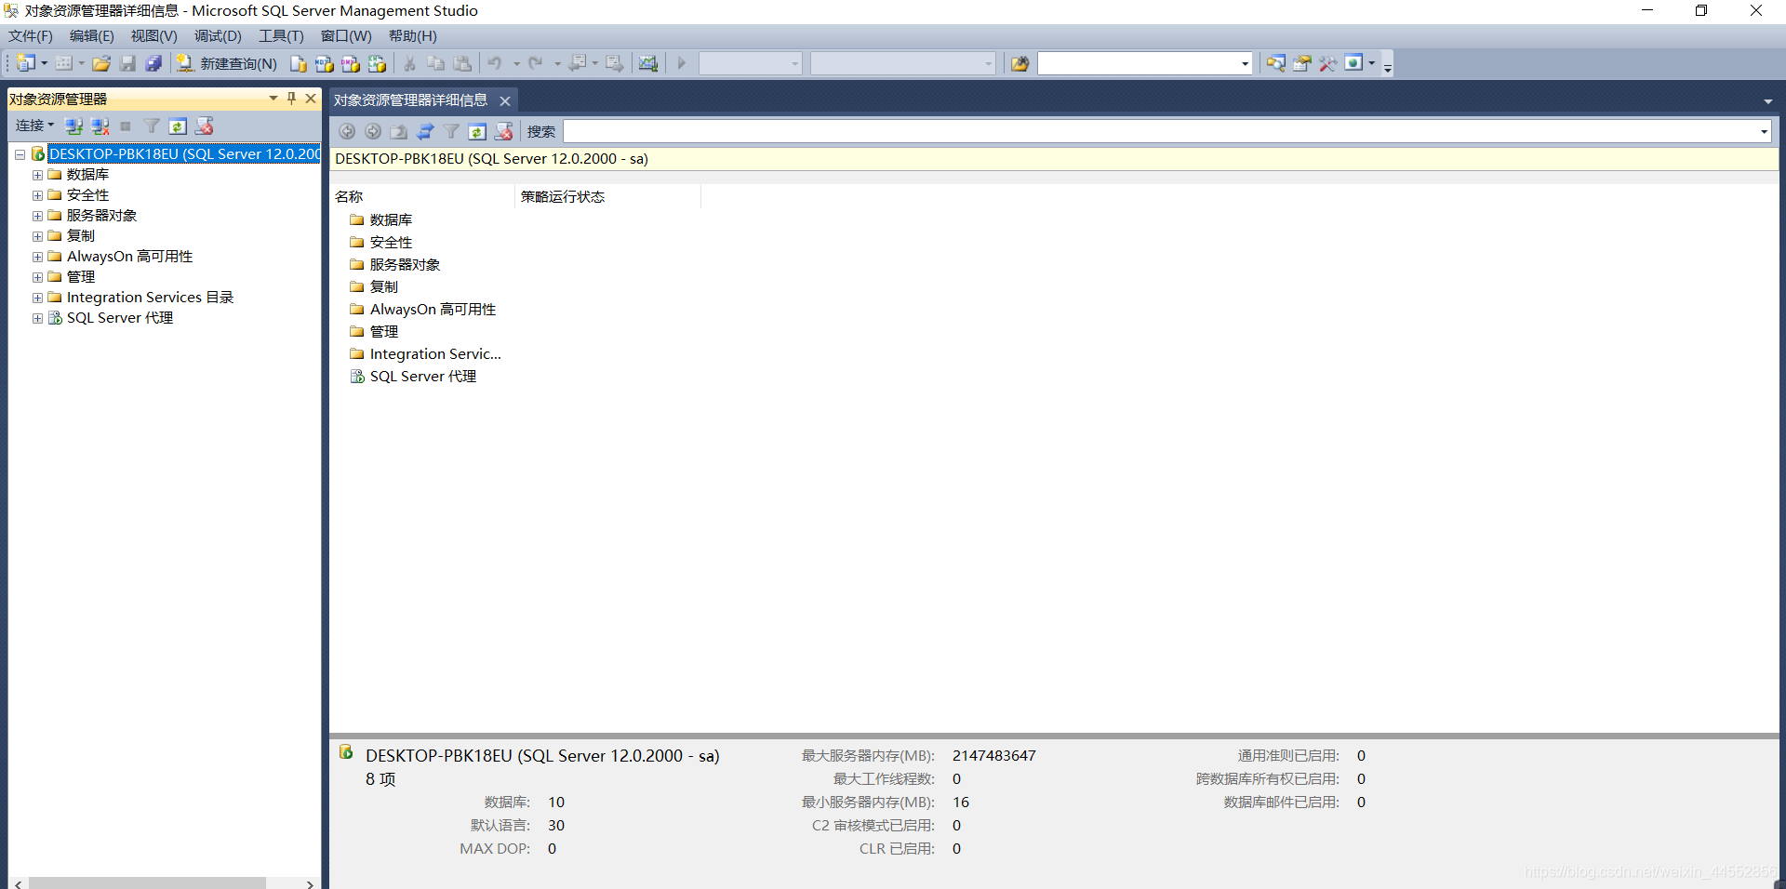Click the Connect Object Explorer icon
This screenshot has width=1786, height=889.
74,126
